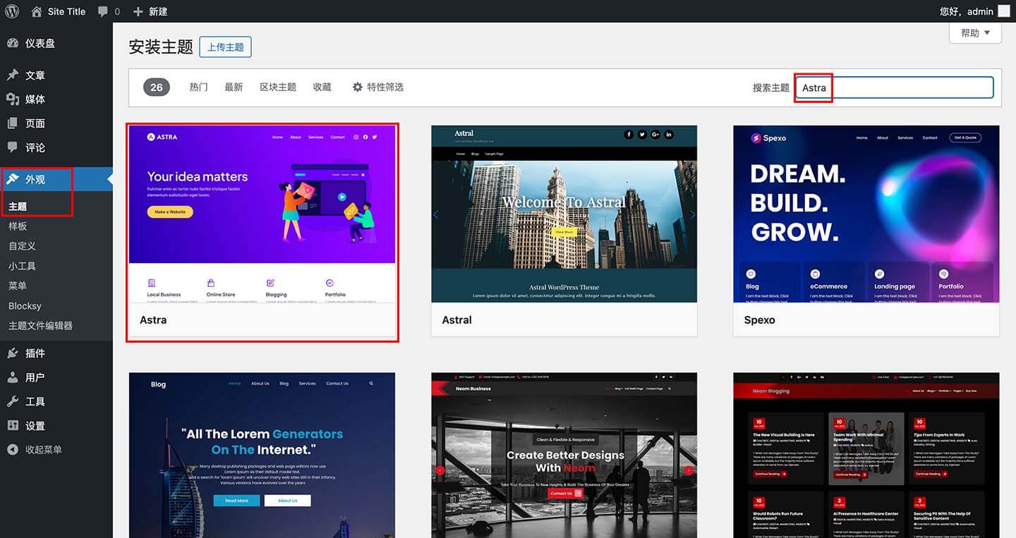Viewport: 1016px width, 538px height.
Task: Open comments bubble icon in admin bar
Action: tap(103, 11)
